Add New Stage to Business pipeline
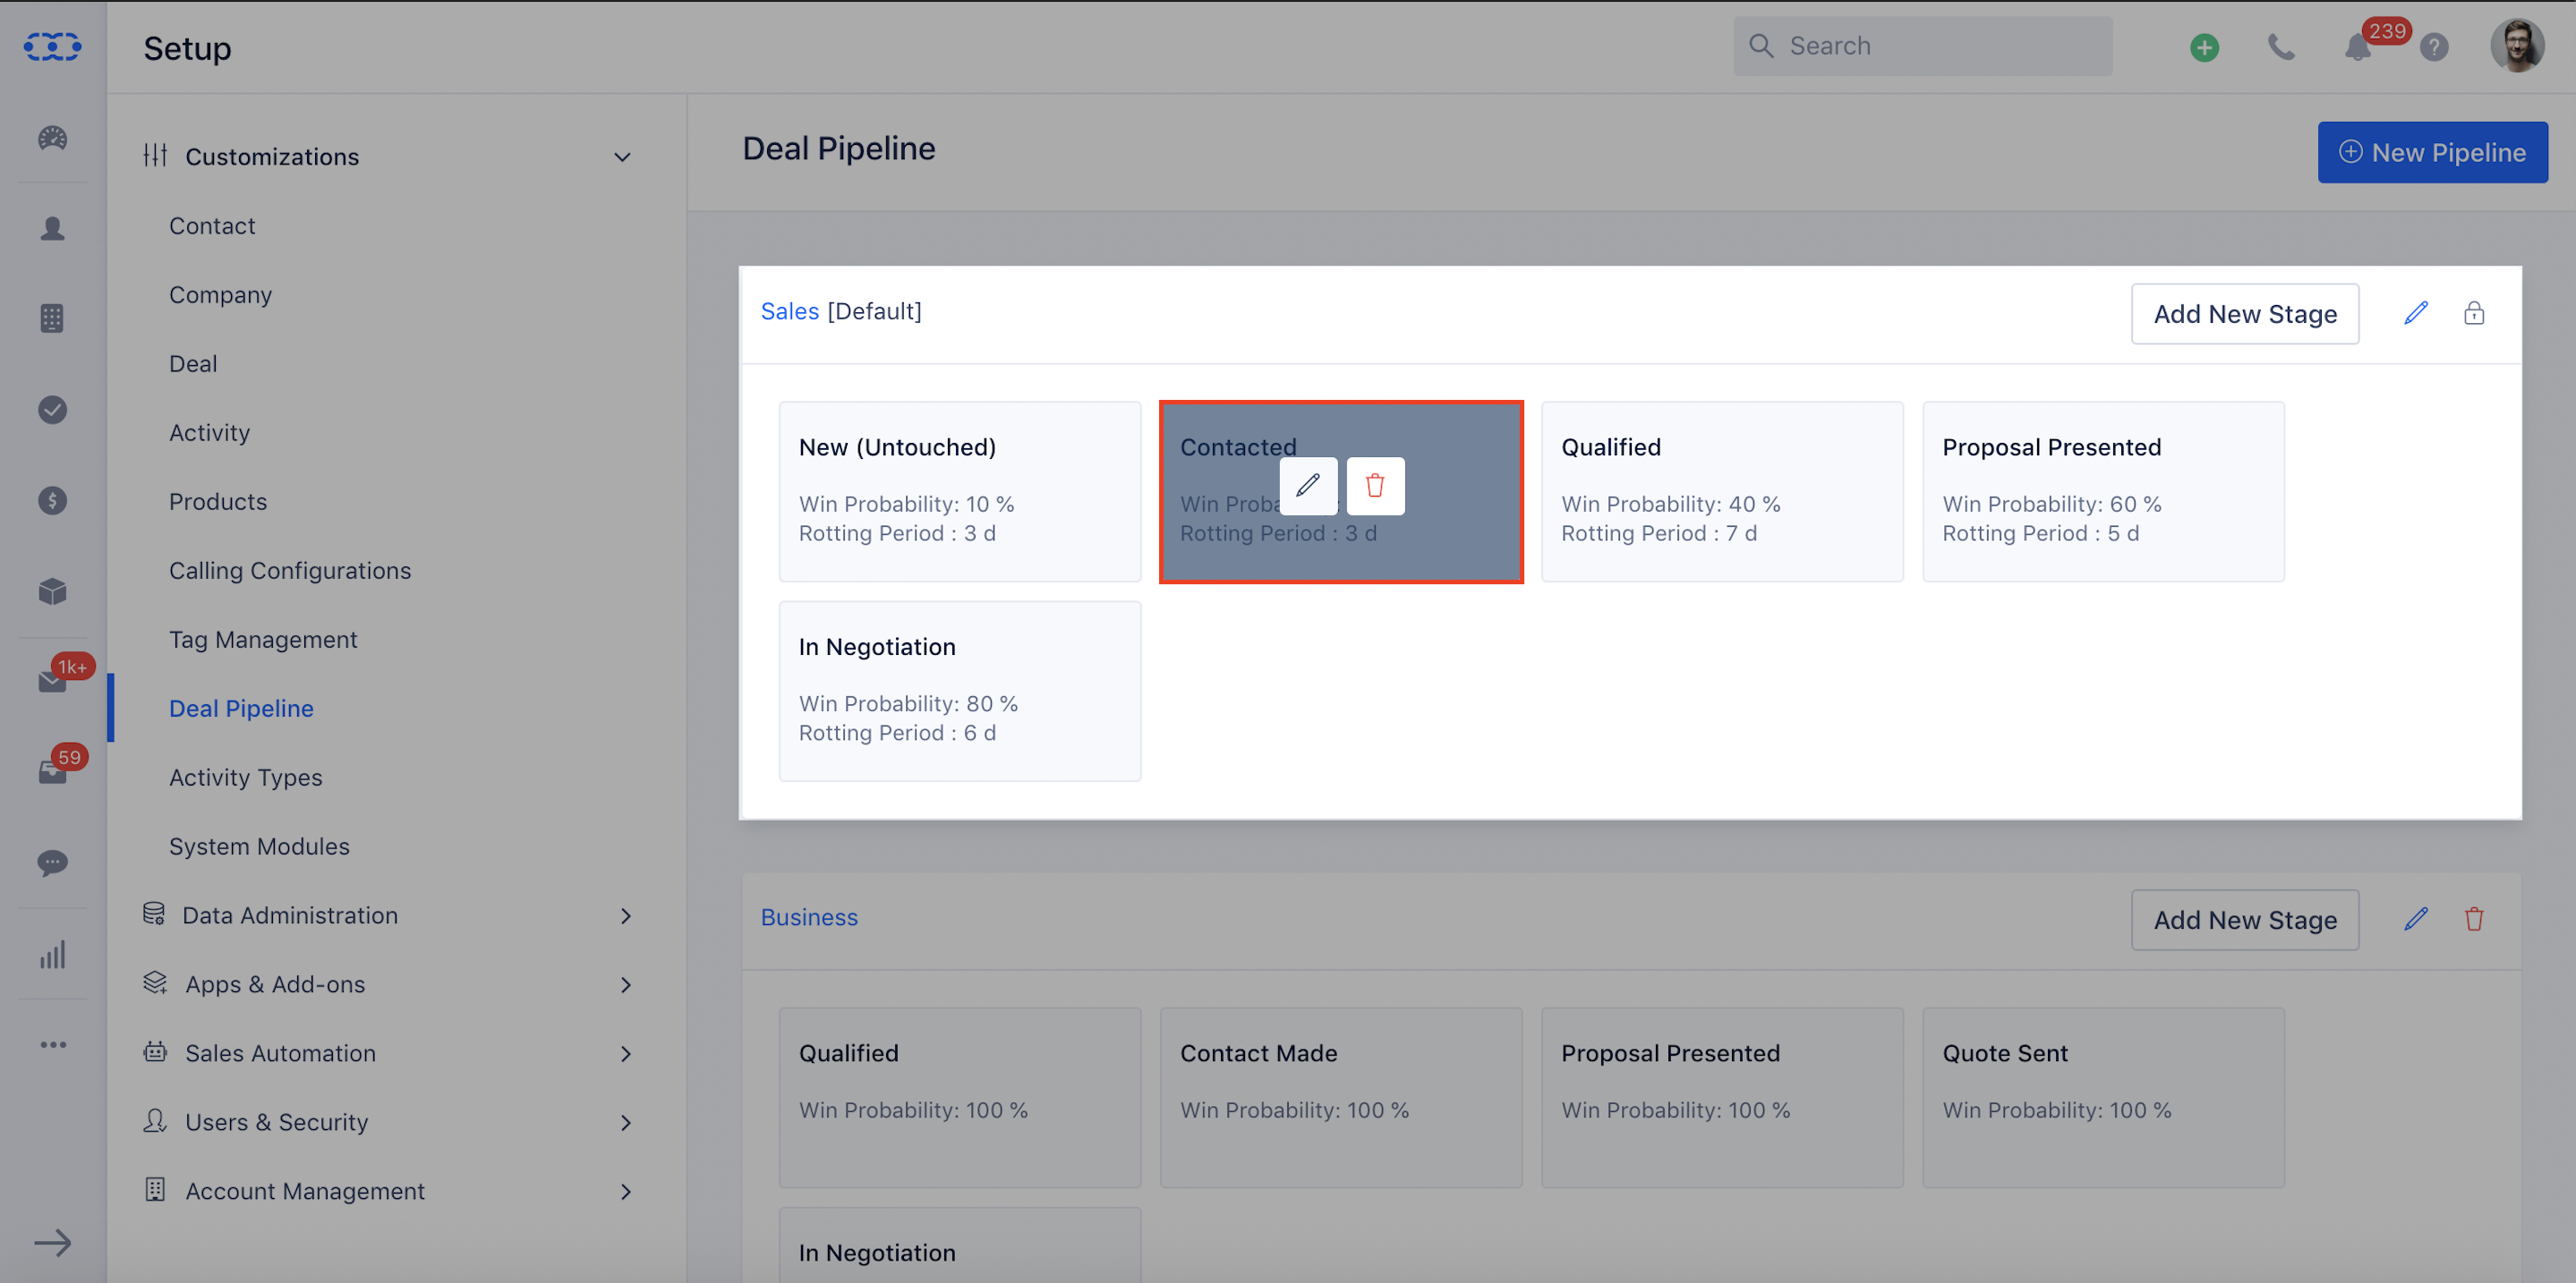This screenshot has height=1283, width=2576. click(x=2244, y=919)
